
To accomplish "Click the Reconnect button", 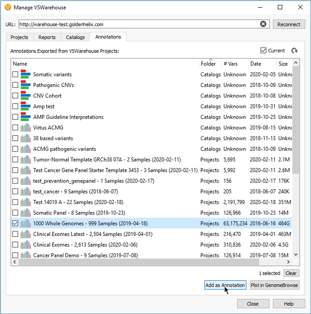I will (289, 24).
